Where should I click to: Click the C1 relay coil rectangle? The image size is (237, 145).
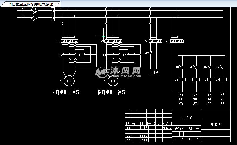point(182,79)
